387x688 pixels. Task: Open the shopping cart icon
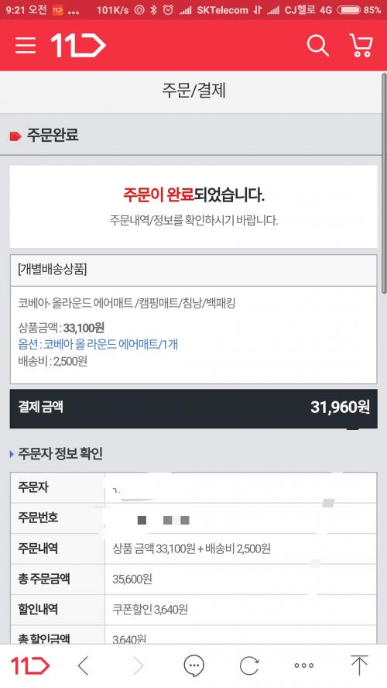(361, 45)
